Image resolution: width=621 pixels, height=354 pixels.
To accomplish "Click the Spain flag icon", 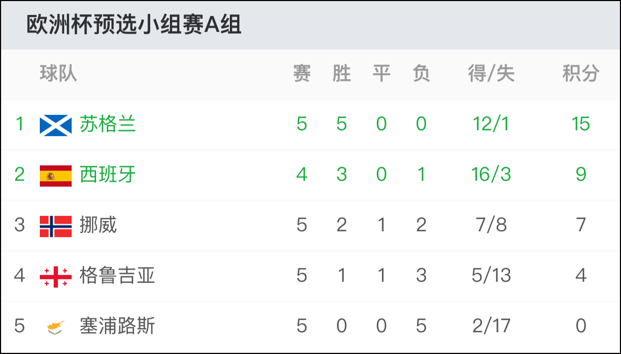I will (x=55, y=175).
